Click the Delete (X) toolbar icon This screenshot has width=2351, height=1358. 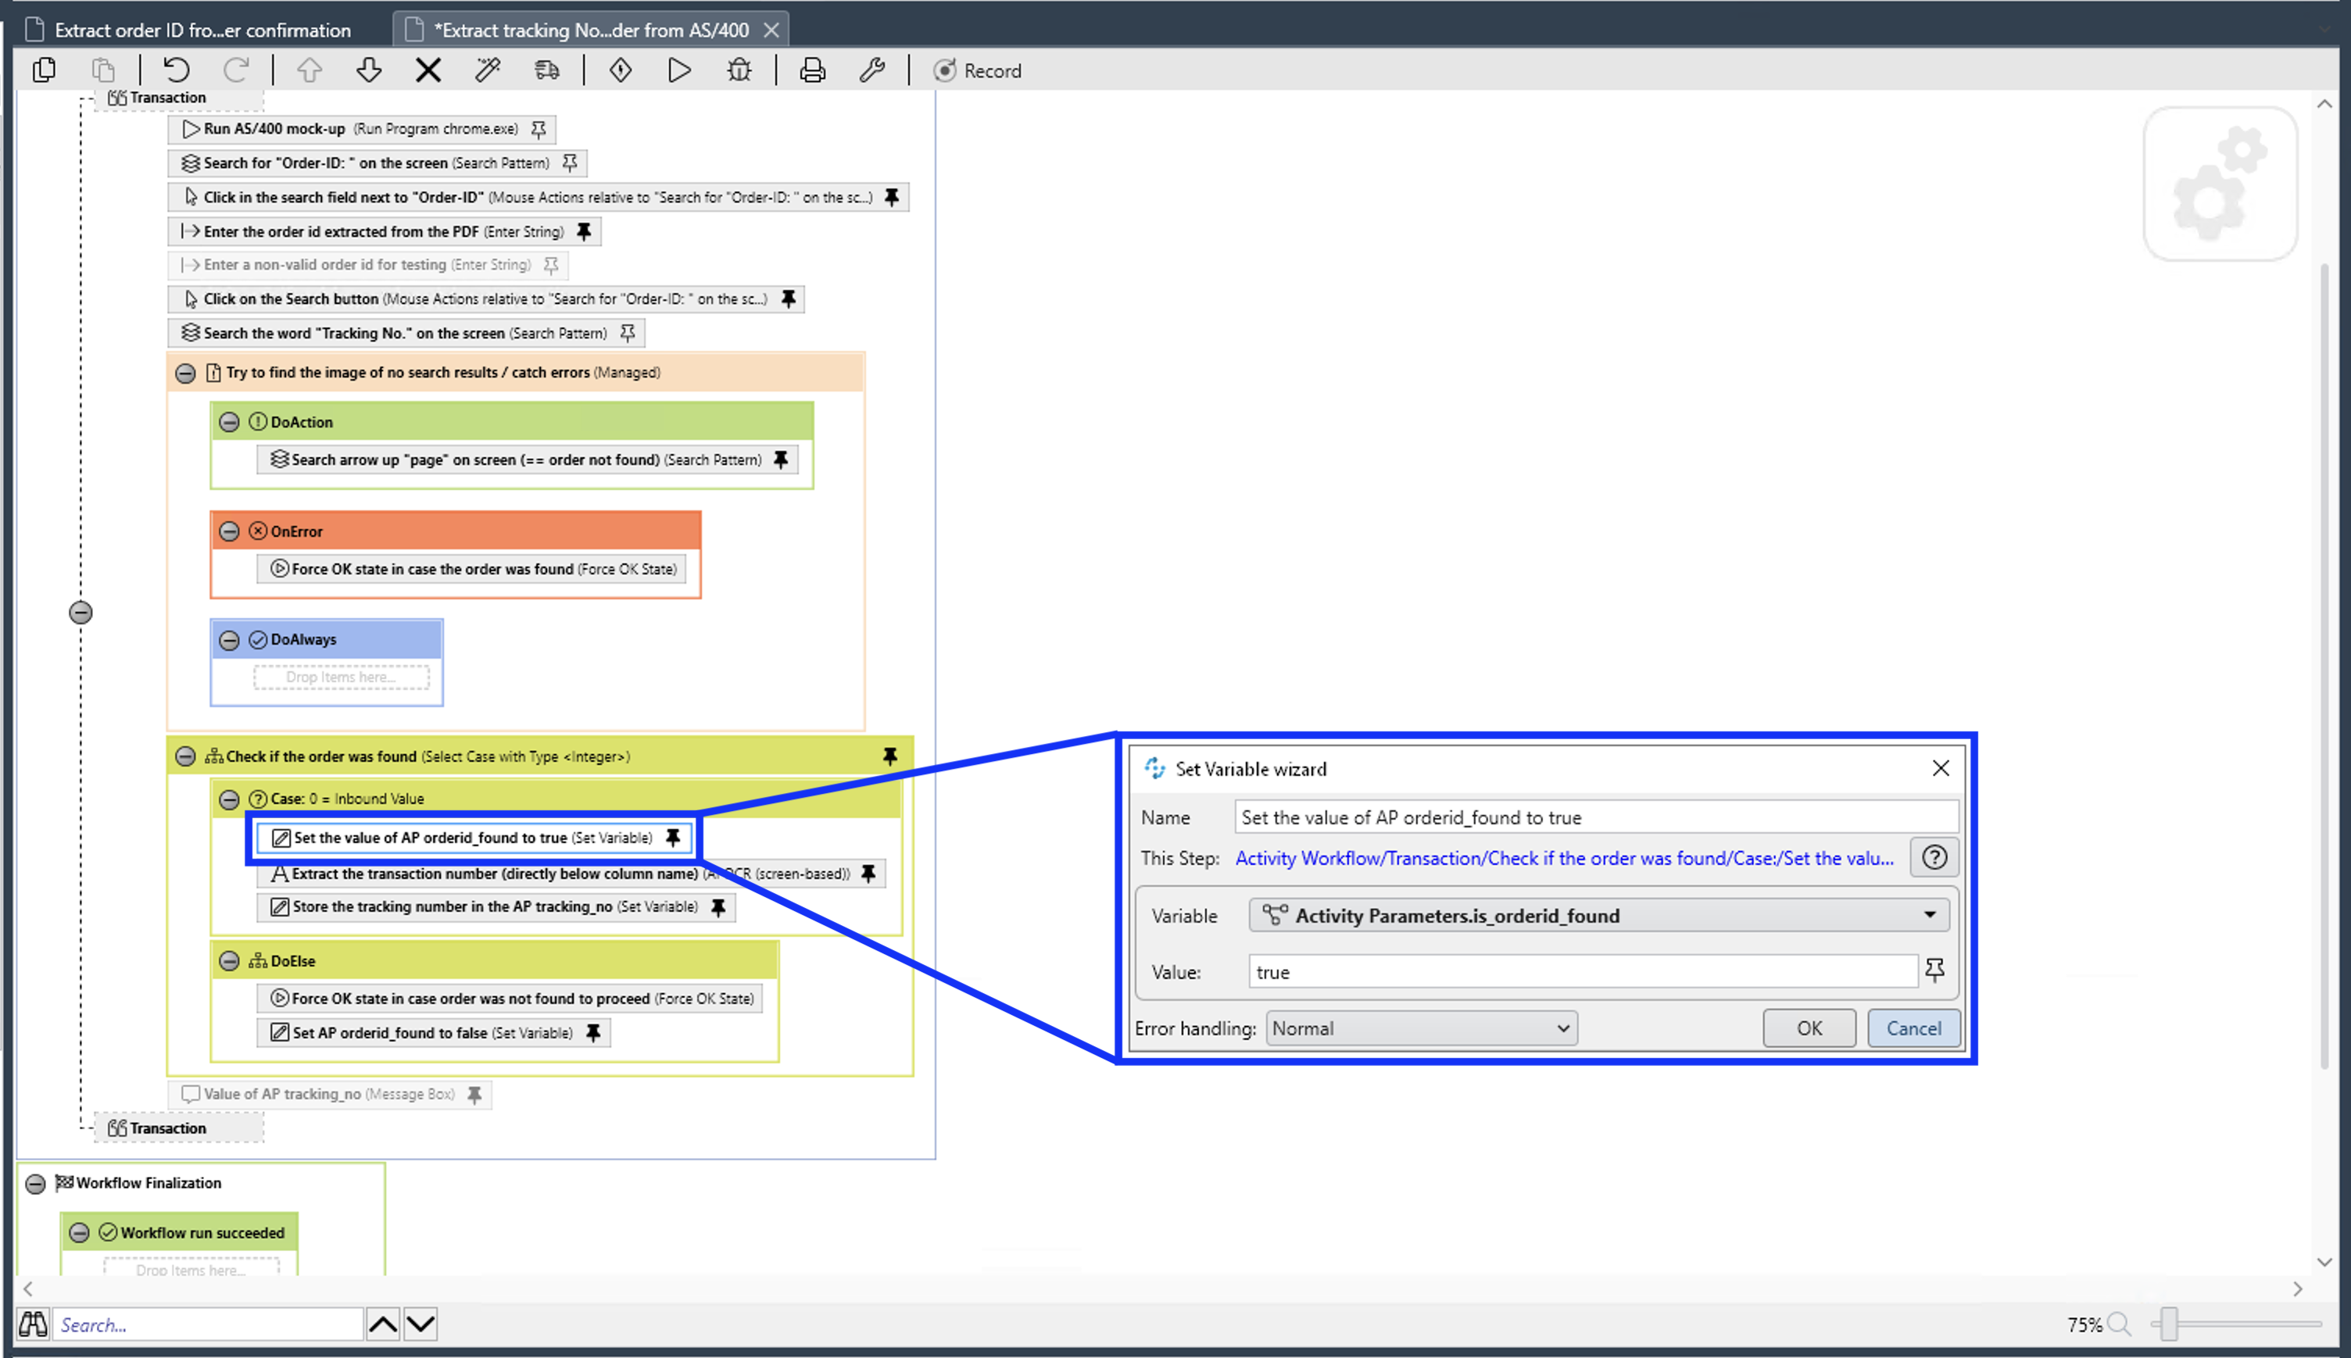pyautogui.click(x=428, y=70)
